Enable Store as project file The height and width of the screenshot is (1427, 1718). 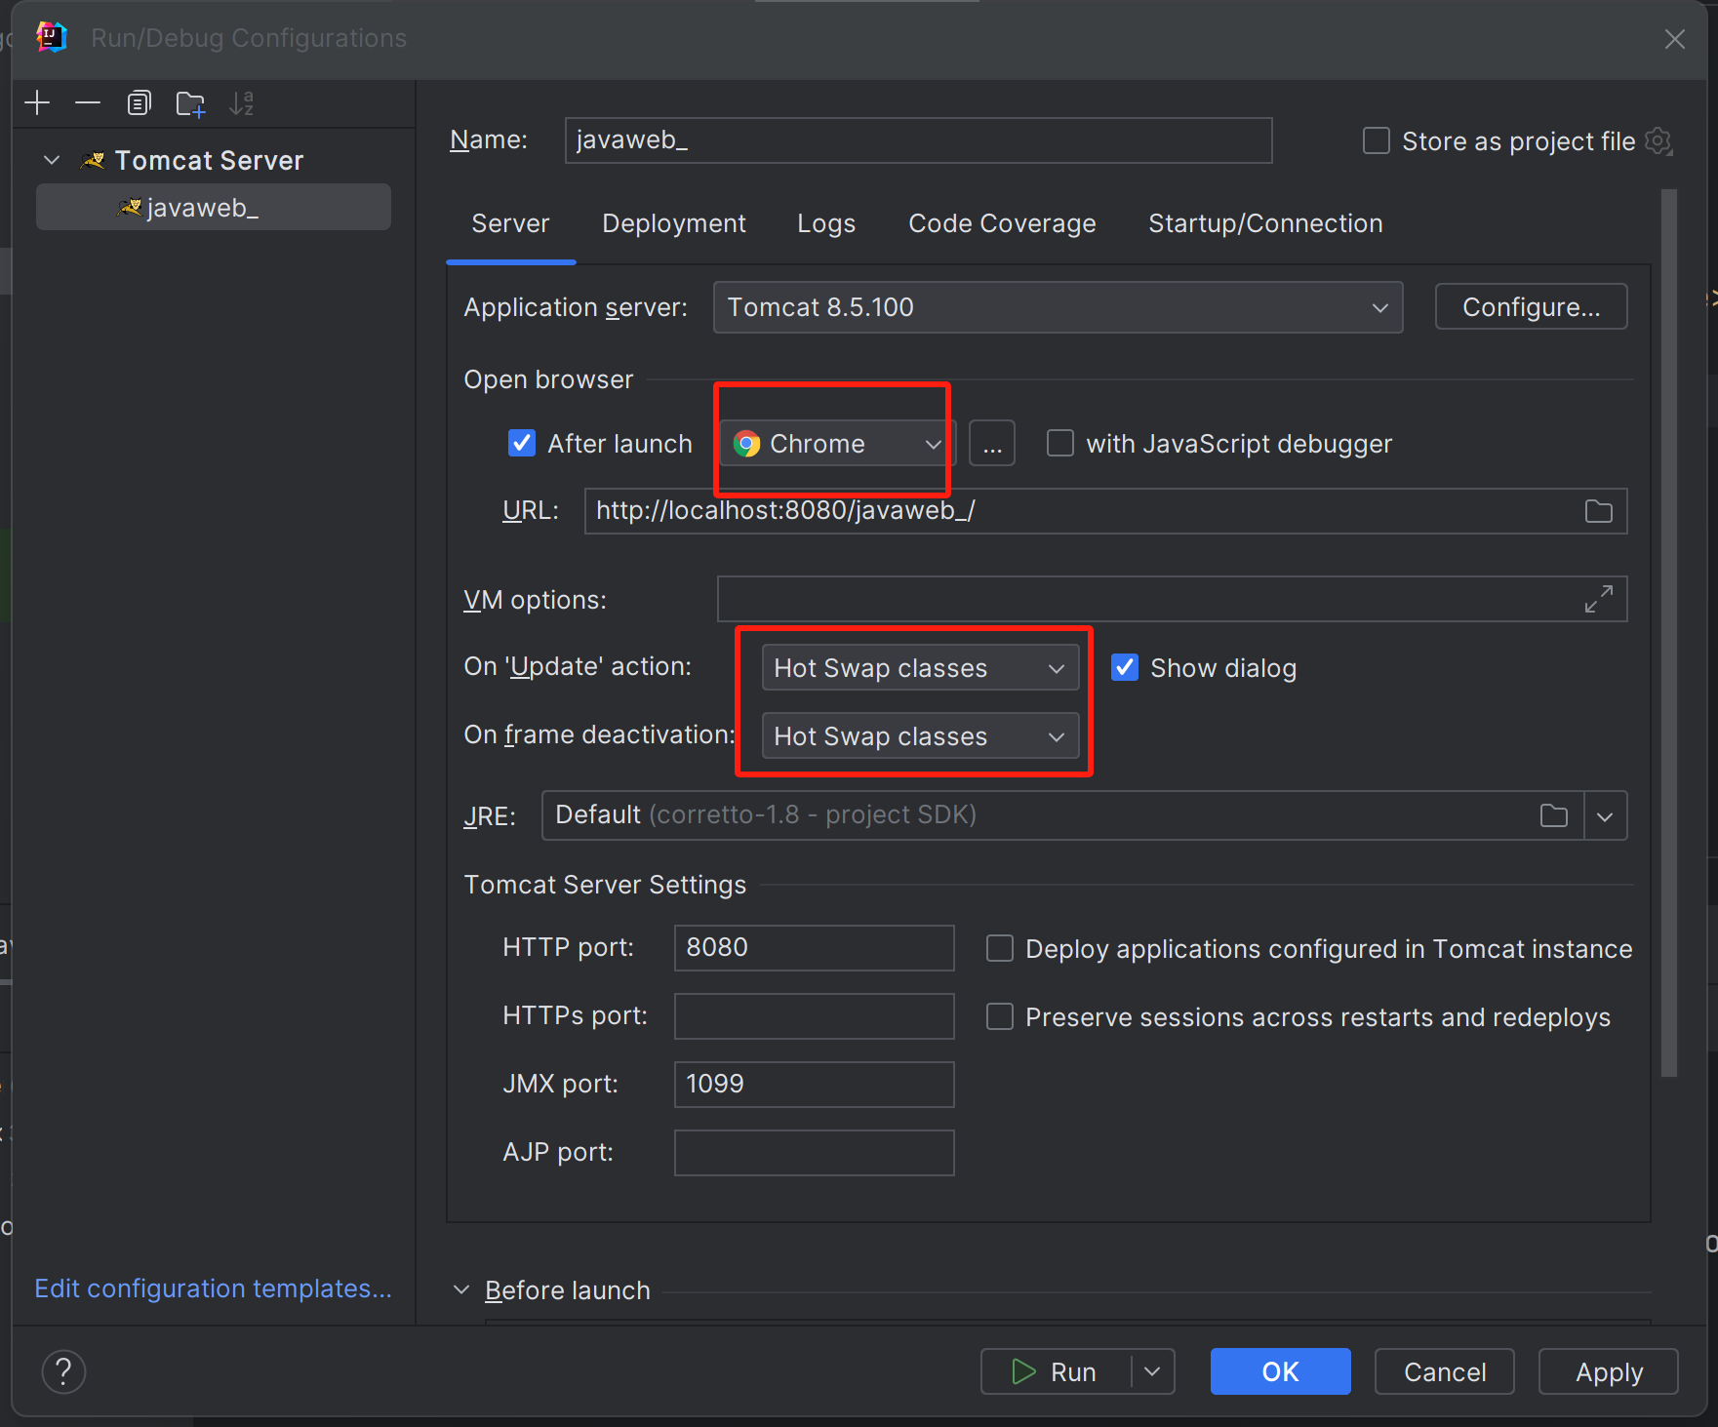coord(1376,141)
